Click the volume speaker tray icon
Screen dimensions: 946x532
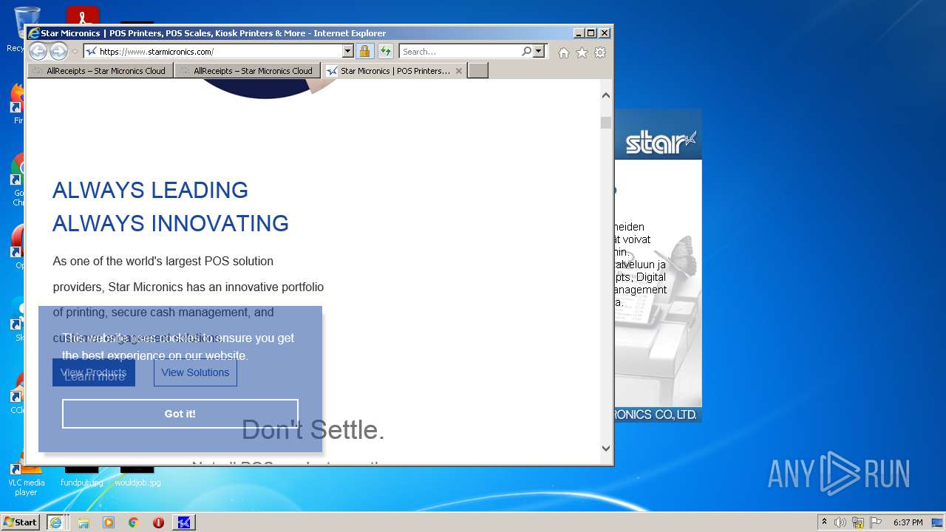tap(840, 522)
